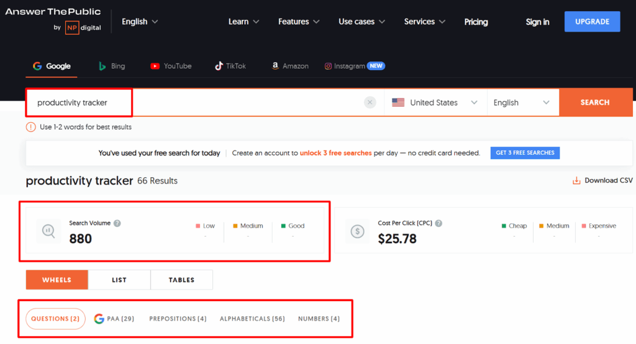This screenshot has width=636, height=344.
Task: Click the 66 Results count text
Action: [157, 181]
